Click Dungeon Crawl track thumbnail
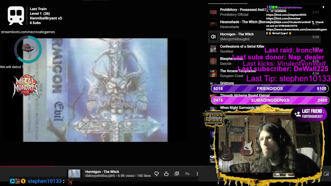Image resolution: width=331 pixels, height=186 pixels. point(213,73)
